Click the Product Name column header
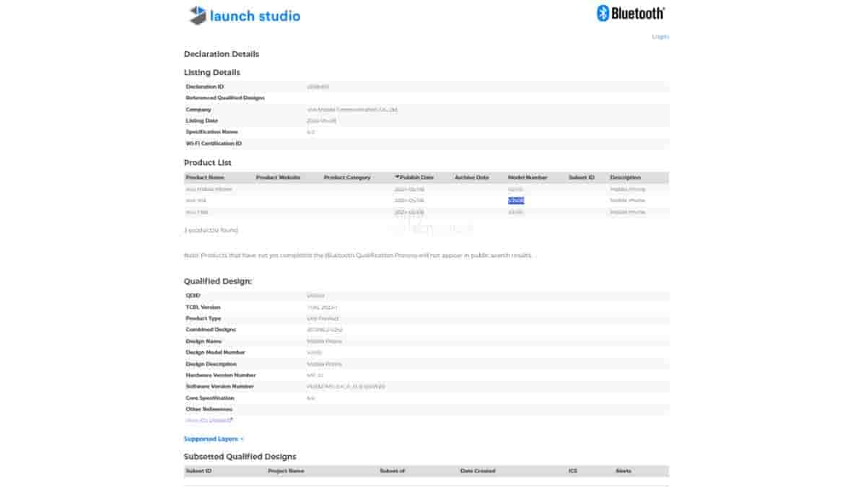The image size is (866, 487). (x=205, y=177)
